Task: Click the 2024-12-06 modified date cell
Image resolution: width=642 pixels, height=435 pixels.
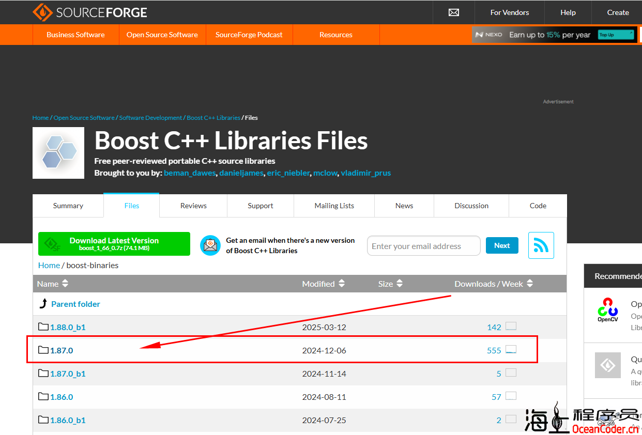Action: tap(324, 350)
